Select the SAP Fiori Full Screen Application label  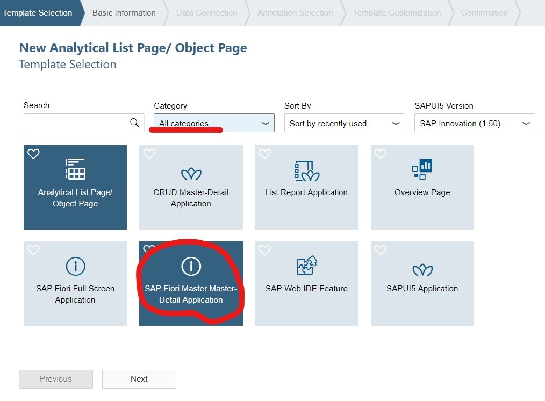(75, 294)
